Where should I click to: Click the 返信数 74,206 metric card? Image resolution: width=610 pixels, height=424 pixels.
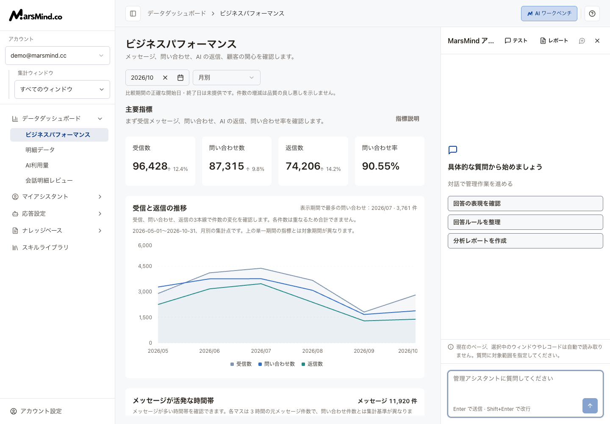point(313,161)
